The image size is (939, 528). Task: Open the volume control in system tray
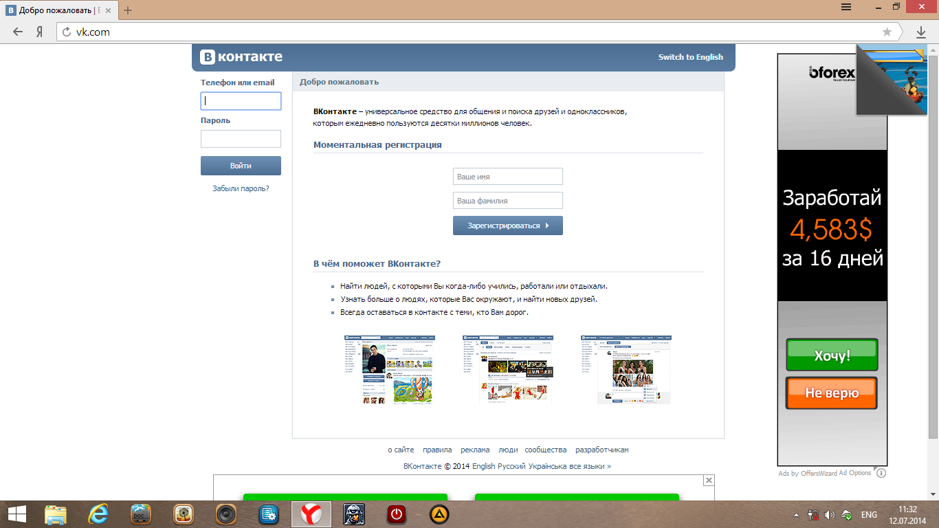(x=830, y=514)
